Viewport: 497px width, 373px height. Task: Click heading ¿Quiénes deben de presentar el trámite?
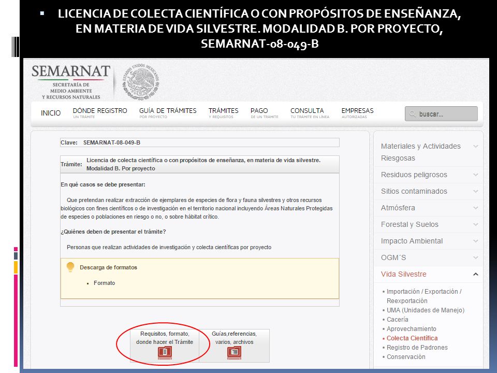113,232
